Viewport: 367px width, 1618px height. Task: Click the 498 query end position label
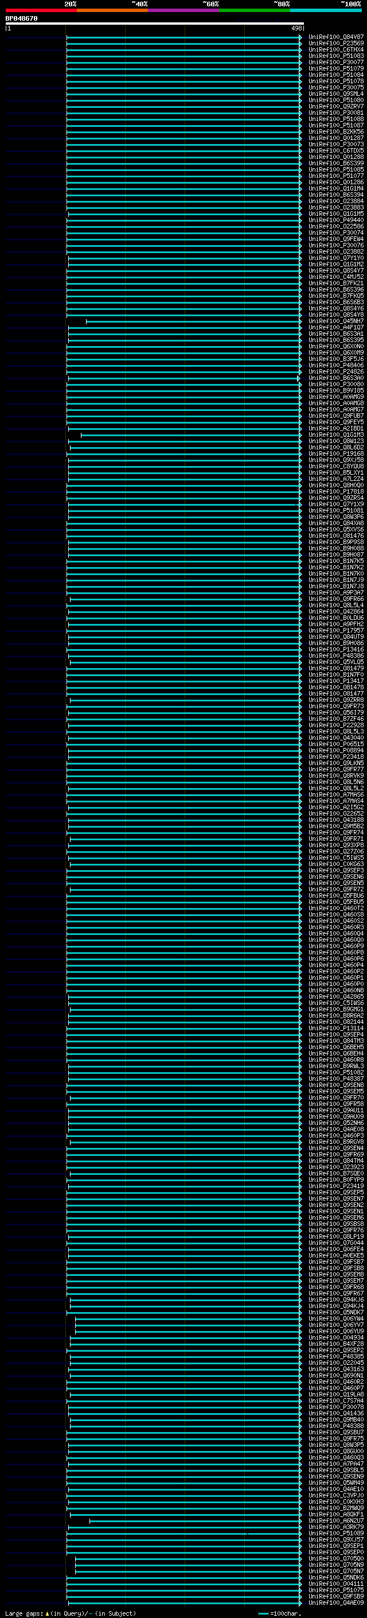click(x=296, y=28)
